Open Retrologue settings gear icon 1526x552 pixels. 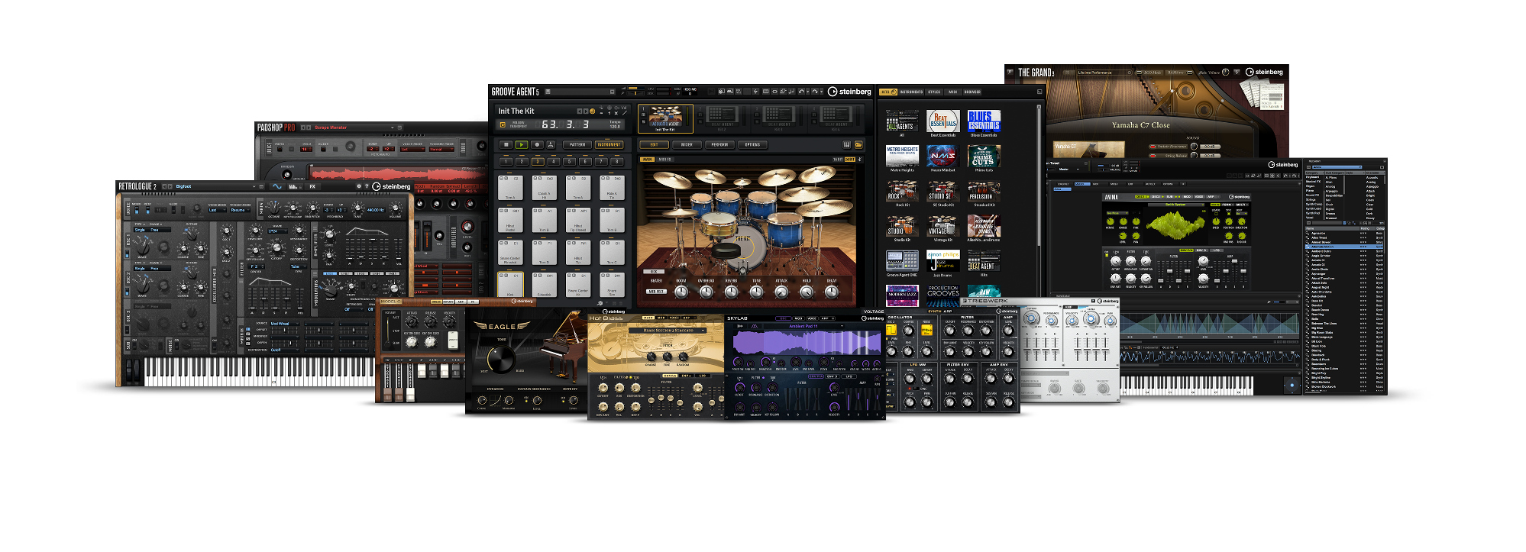tap(359, 186)
